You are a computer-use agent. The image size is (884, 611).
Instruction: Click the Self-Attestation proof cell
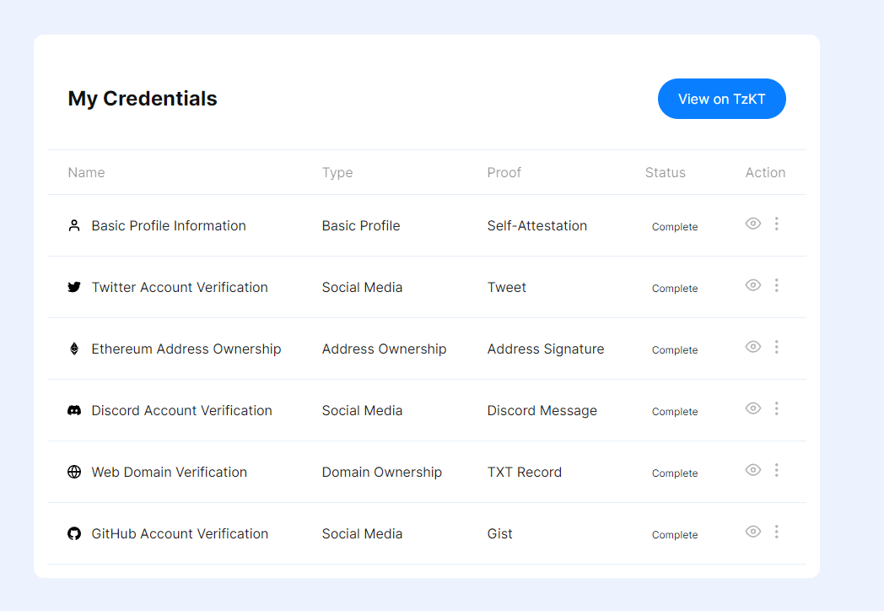pos(536,225)
